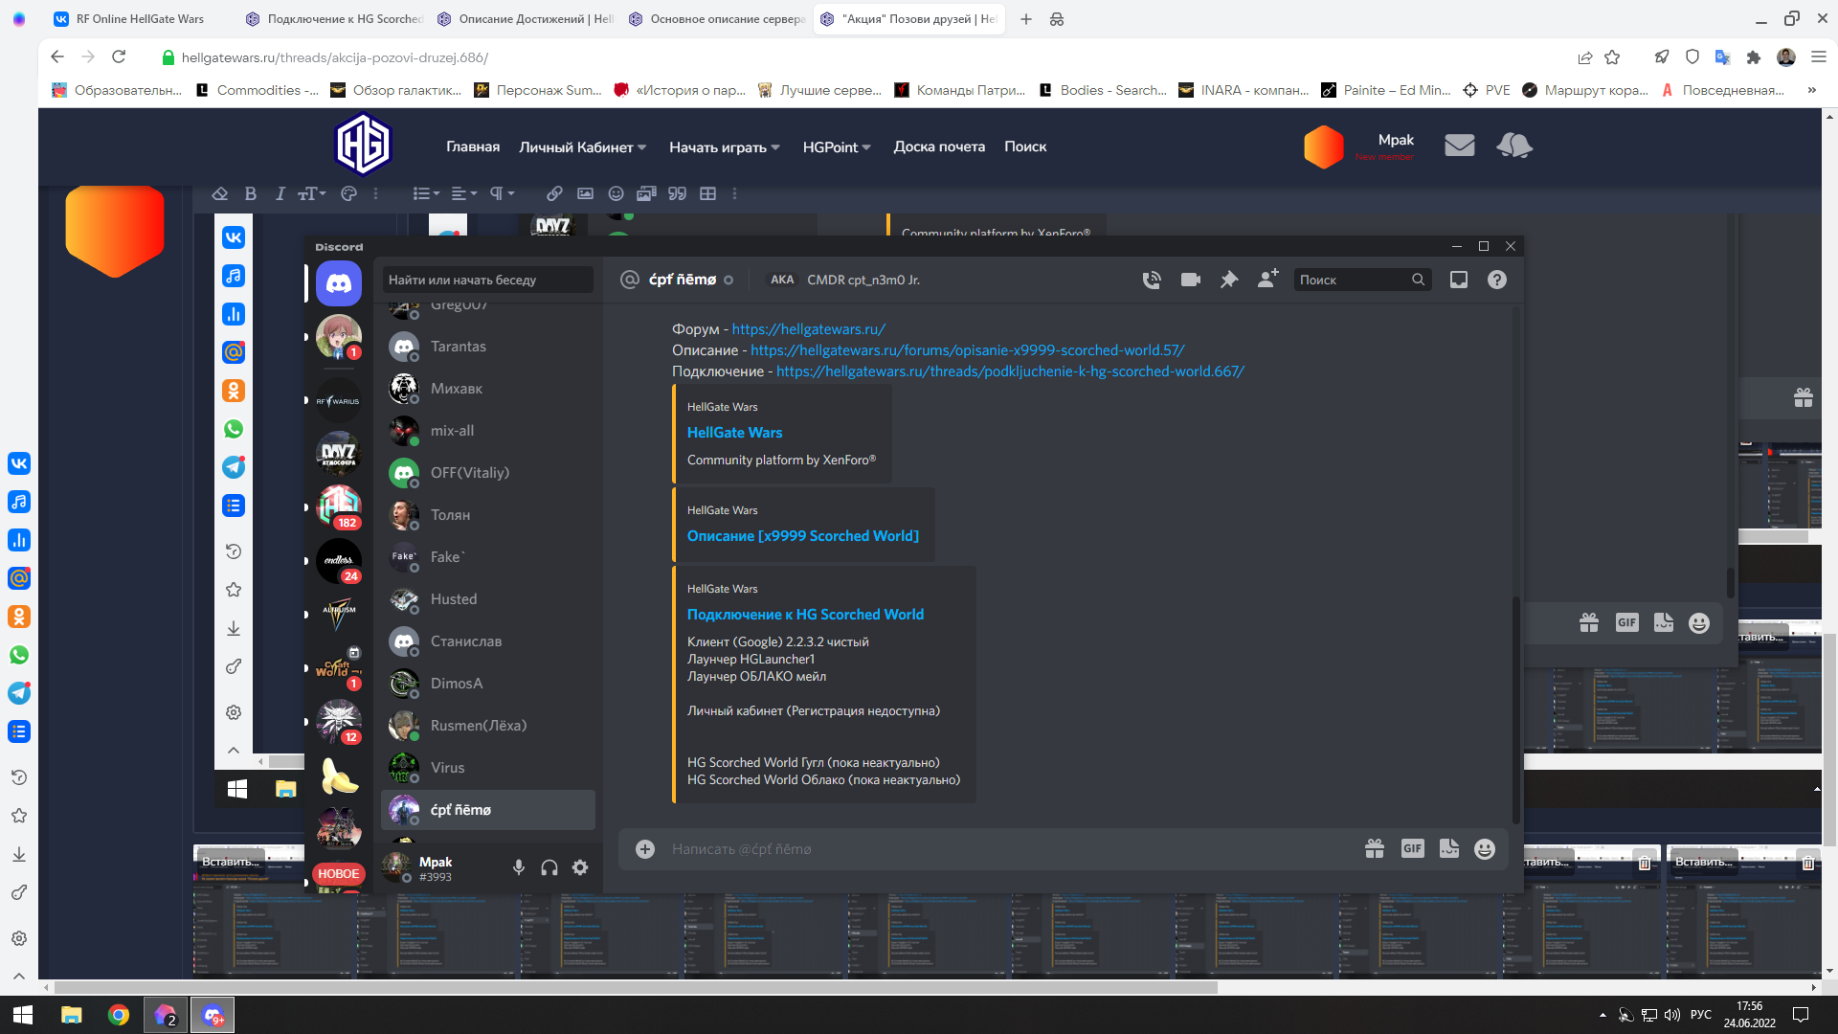Open Google Translate extension icon

point(1723,57)
